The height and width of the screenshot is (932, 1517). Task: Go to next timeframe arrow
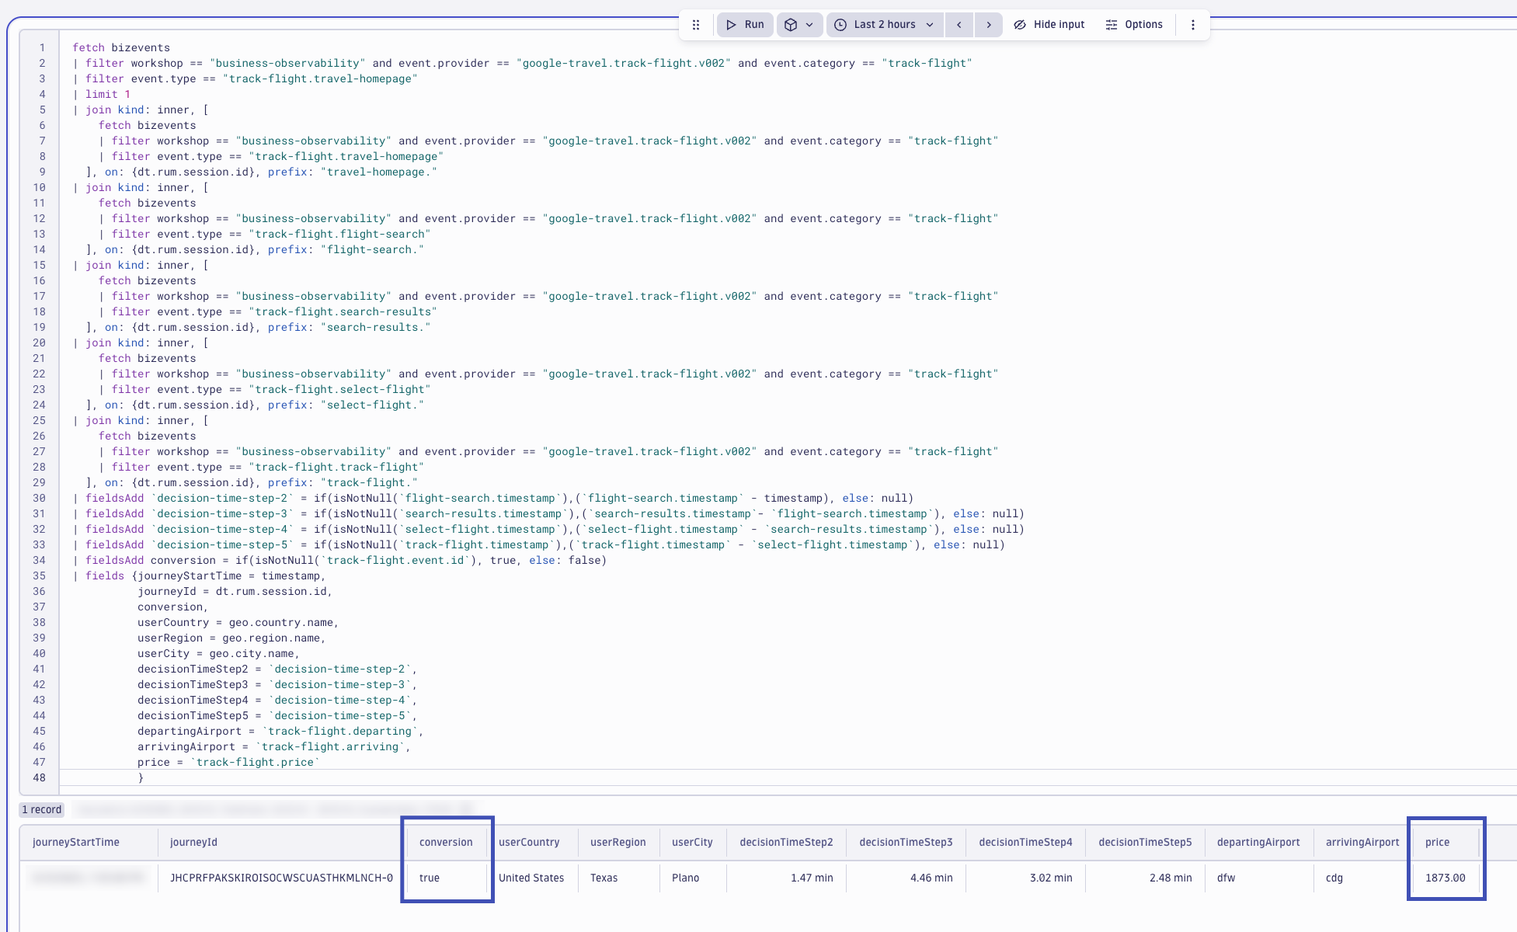pos(989,25)
